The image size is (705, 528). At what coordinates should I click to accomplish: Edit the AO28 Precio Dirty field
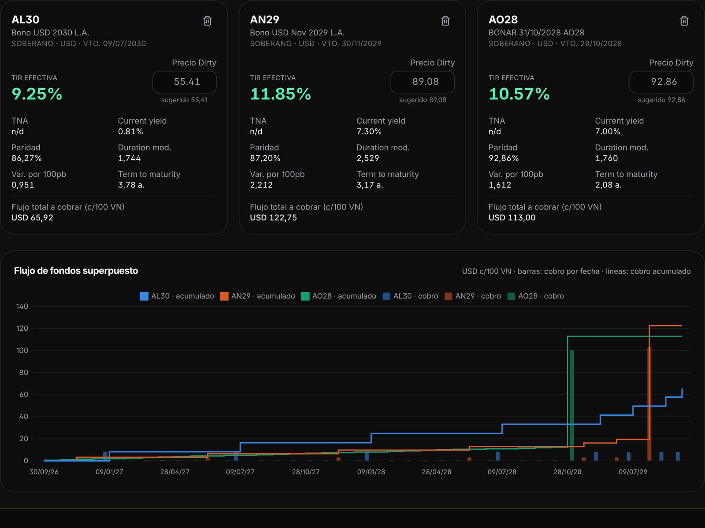[661, 82]
